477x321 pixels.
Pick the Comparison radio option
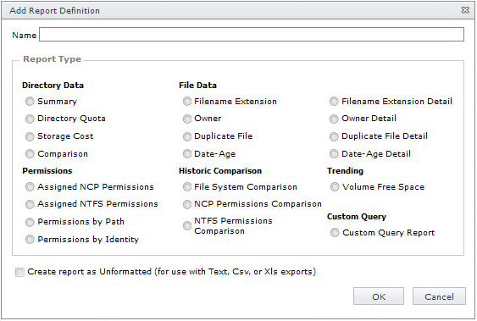pyautogui.click(x=30, y=154)
